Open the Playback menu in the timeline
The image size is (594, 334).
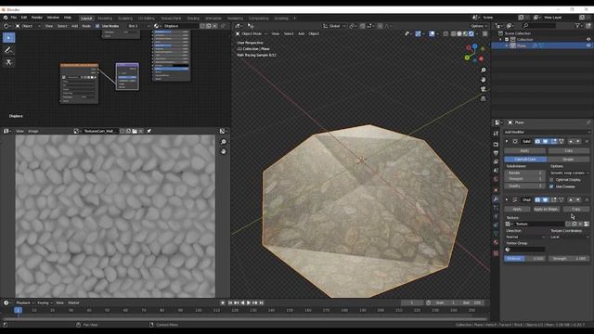coord(25,303)
